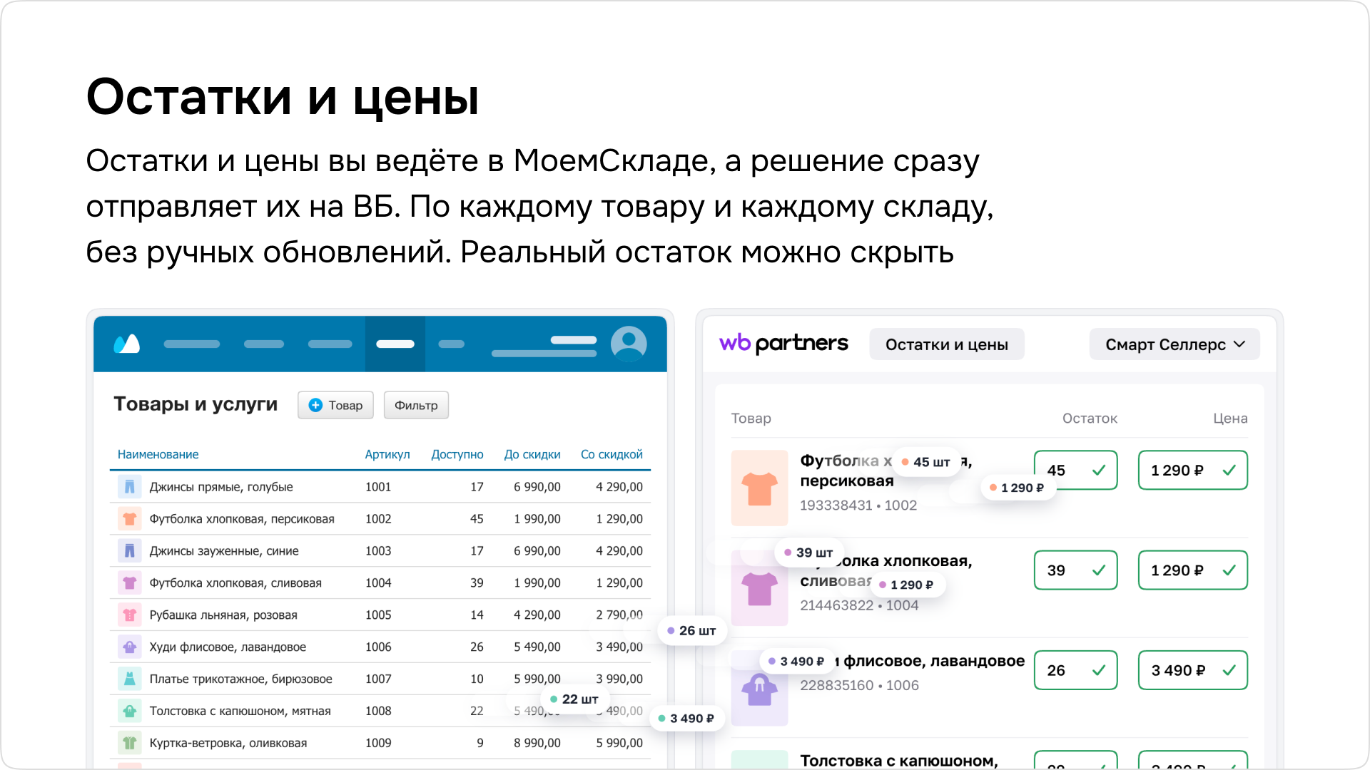Edit stock field showing 26

point(1076,670)
